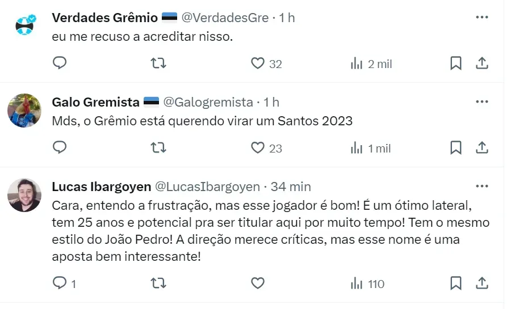Repost the Galo Gremista tweet
The width and height of the screenshot is (511, 309).
coord(158,148)
